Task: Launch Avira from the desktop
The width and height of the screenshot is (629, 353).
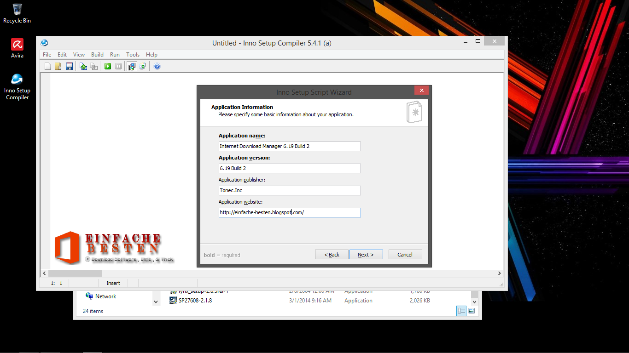Action: (x=17, y=45)
